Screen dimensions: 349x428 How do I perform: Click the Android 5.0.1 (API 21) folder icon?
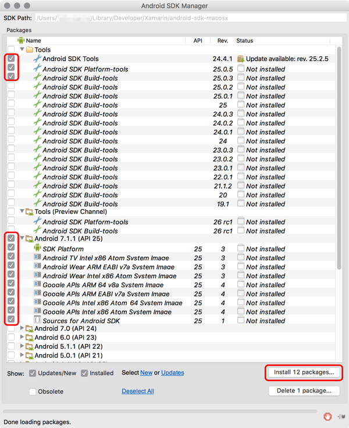click(30, 356)
